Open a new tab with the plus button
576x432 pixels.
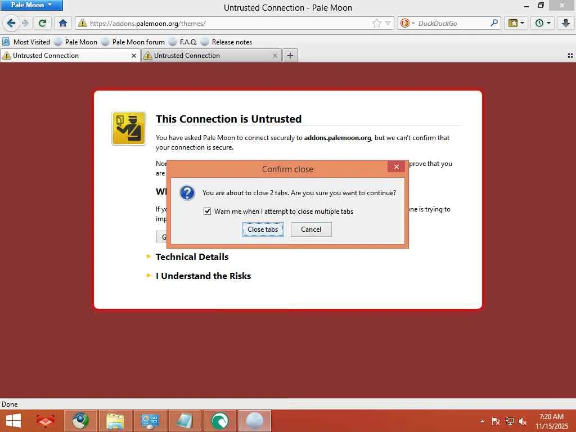pos(290,56)
